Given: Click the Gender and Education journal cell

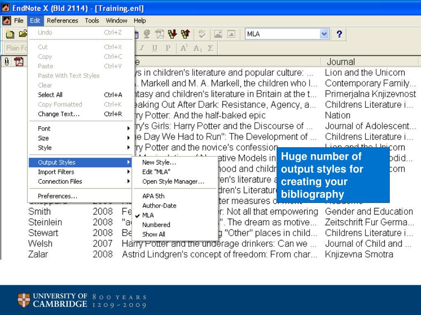Looking at the screenshot, I should tap(369, 211).
